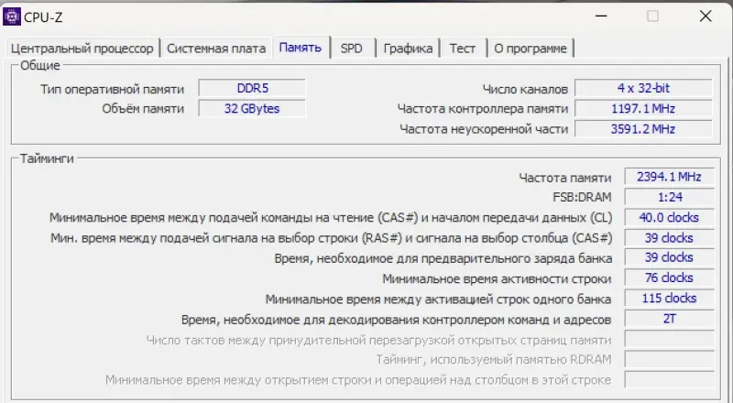Click the DDR5 memory type field

click(252, 88)
